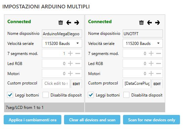Viewport: 184px width, 129px height.
Task: Open Velocità seriale dropdown for ArduinoMegaElegoo
Action: (62, 44)
